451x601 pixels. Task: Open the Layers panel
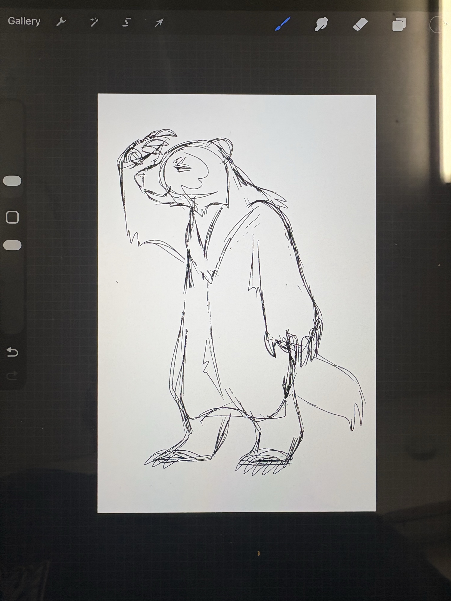tap(399, 24)
